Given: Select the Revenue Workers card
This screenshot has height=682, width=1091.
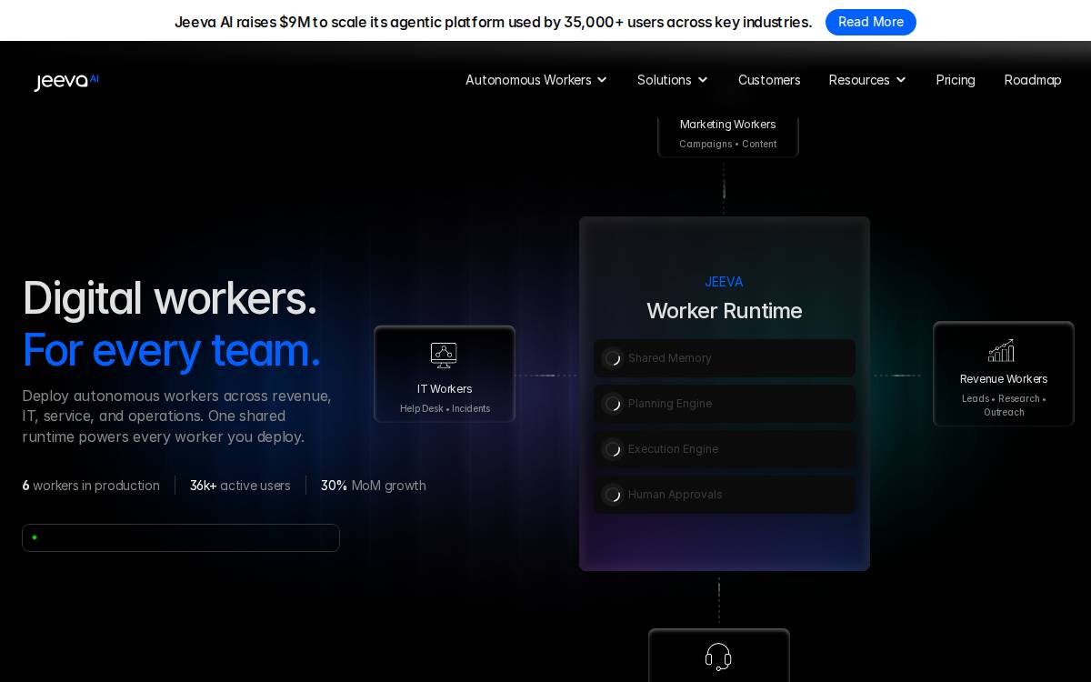Looking at the screenshot, I should click(1004, 374).
